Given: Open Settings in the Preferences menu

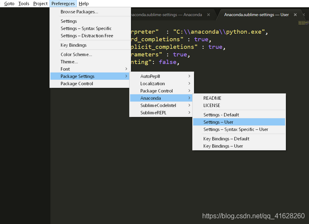Looking at the screenshot, I should (90, 21).
